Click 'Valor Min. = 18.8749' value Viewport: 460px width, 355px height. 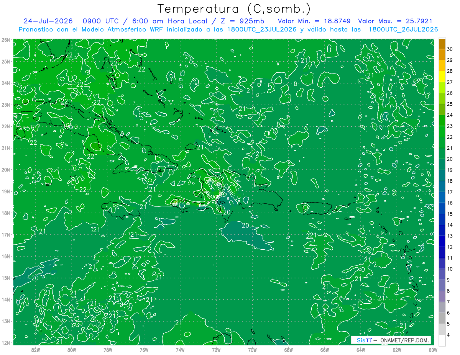[314, 21]
